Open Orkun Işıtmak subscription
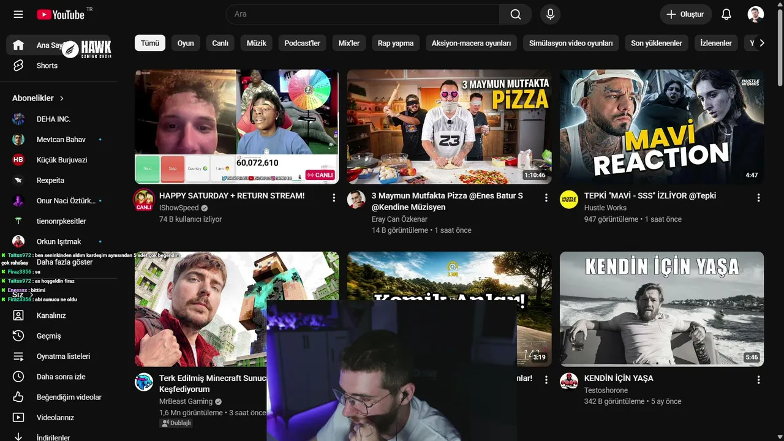 click(x=59, y=241)
